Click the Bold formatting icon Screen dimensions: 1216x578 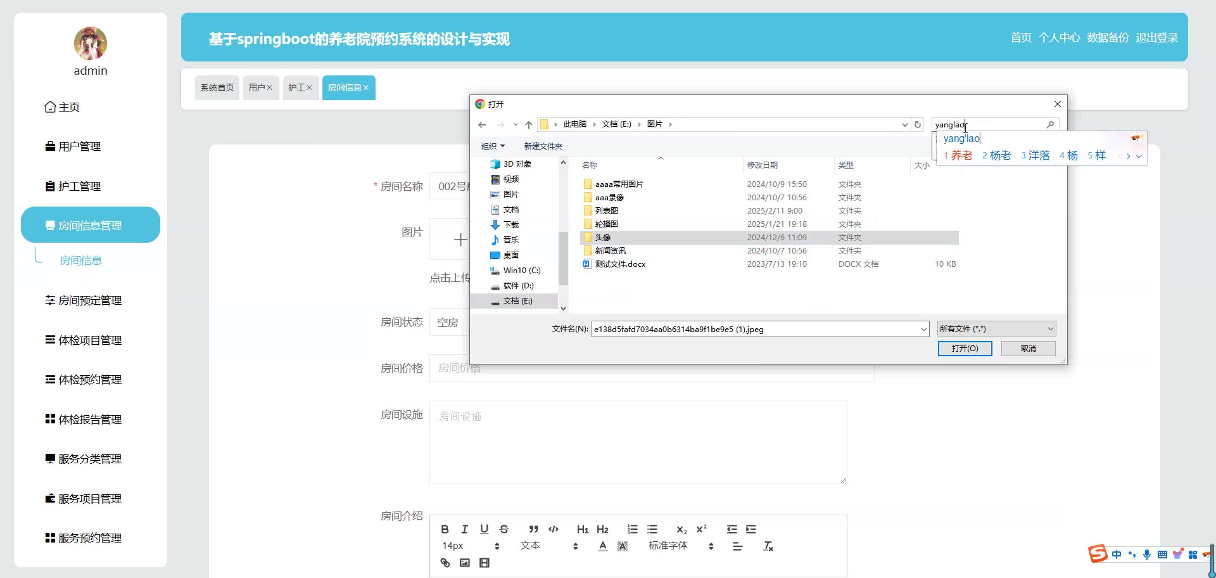tap(445, 529)
